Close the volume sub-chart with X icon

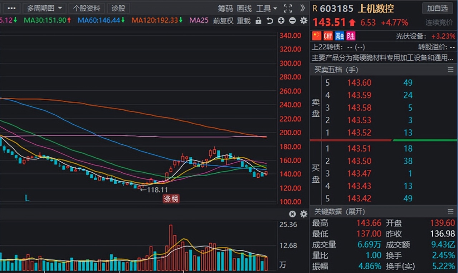point(292,214)
